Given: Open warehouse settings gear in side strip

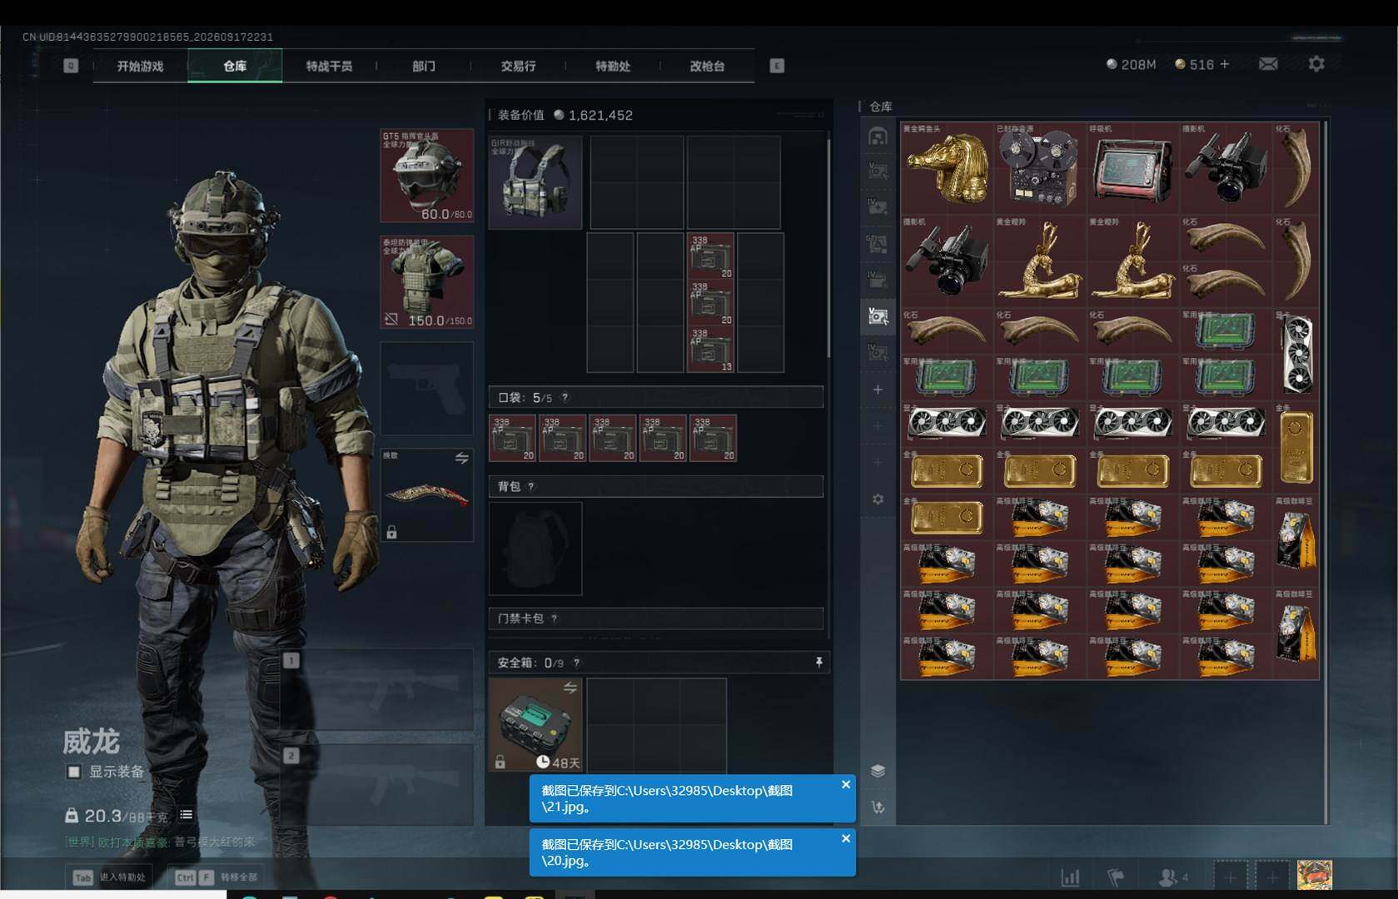Looking at the screenshot, I should [x=878, y=499].
